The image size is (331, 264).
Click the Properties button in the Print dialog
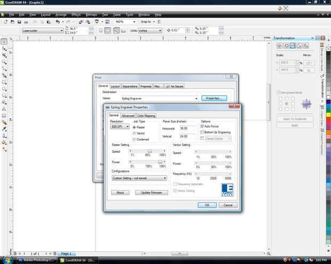point(214,98)
